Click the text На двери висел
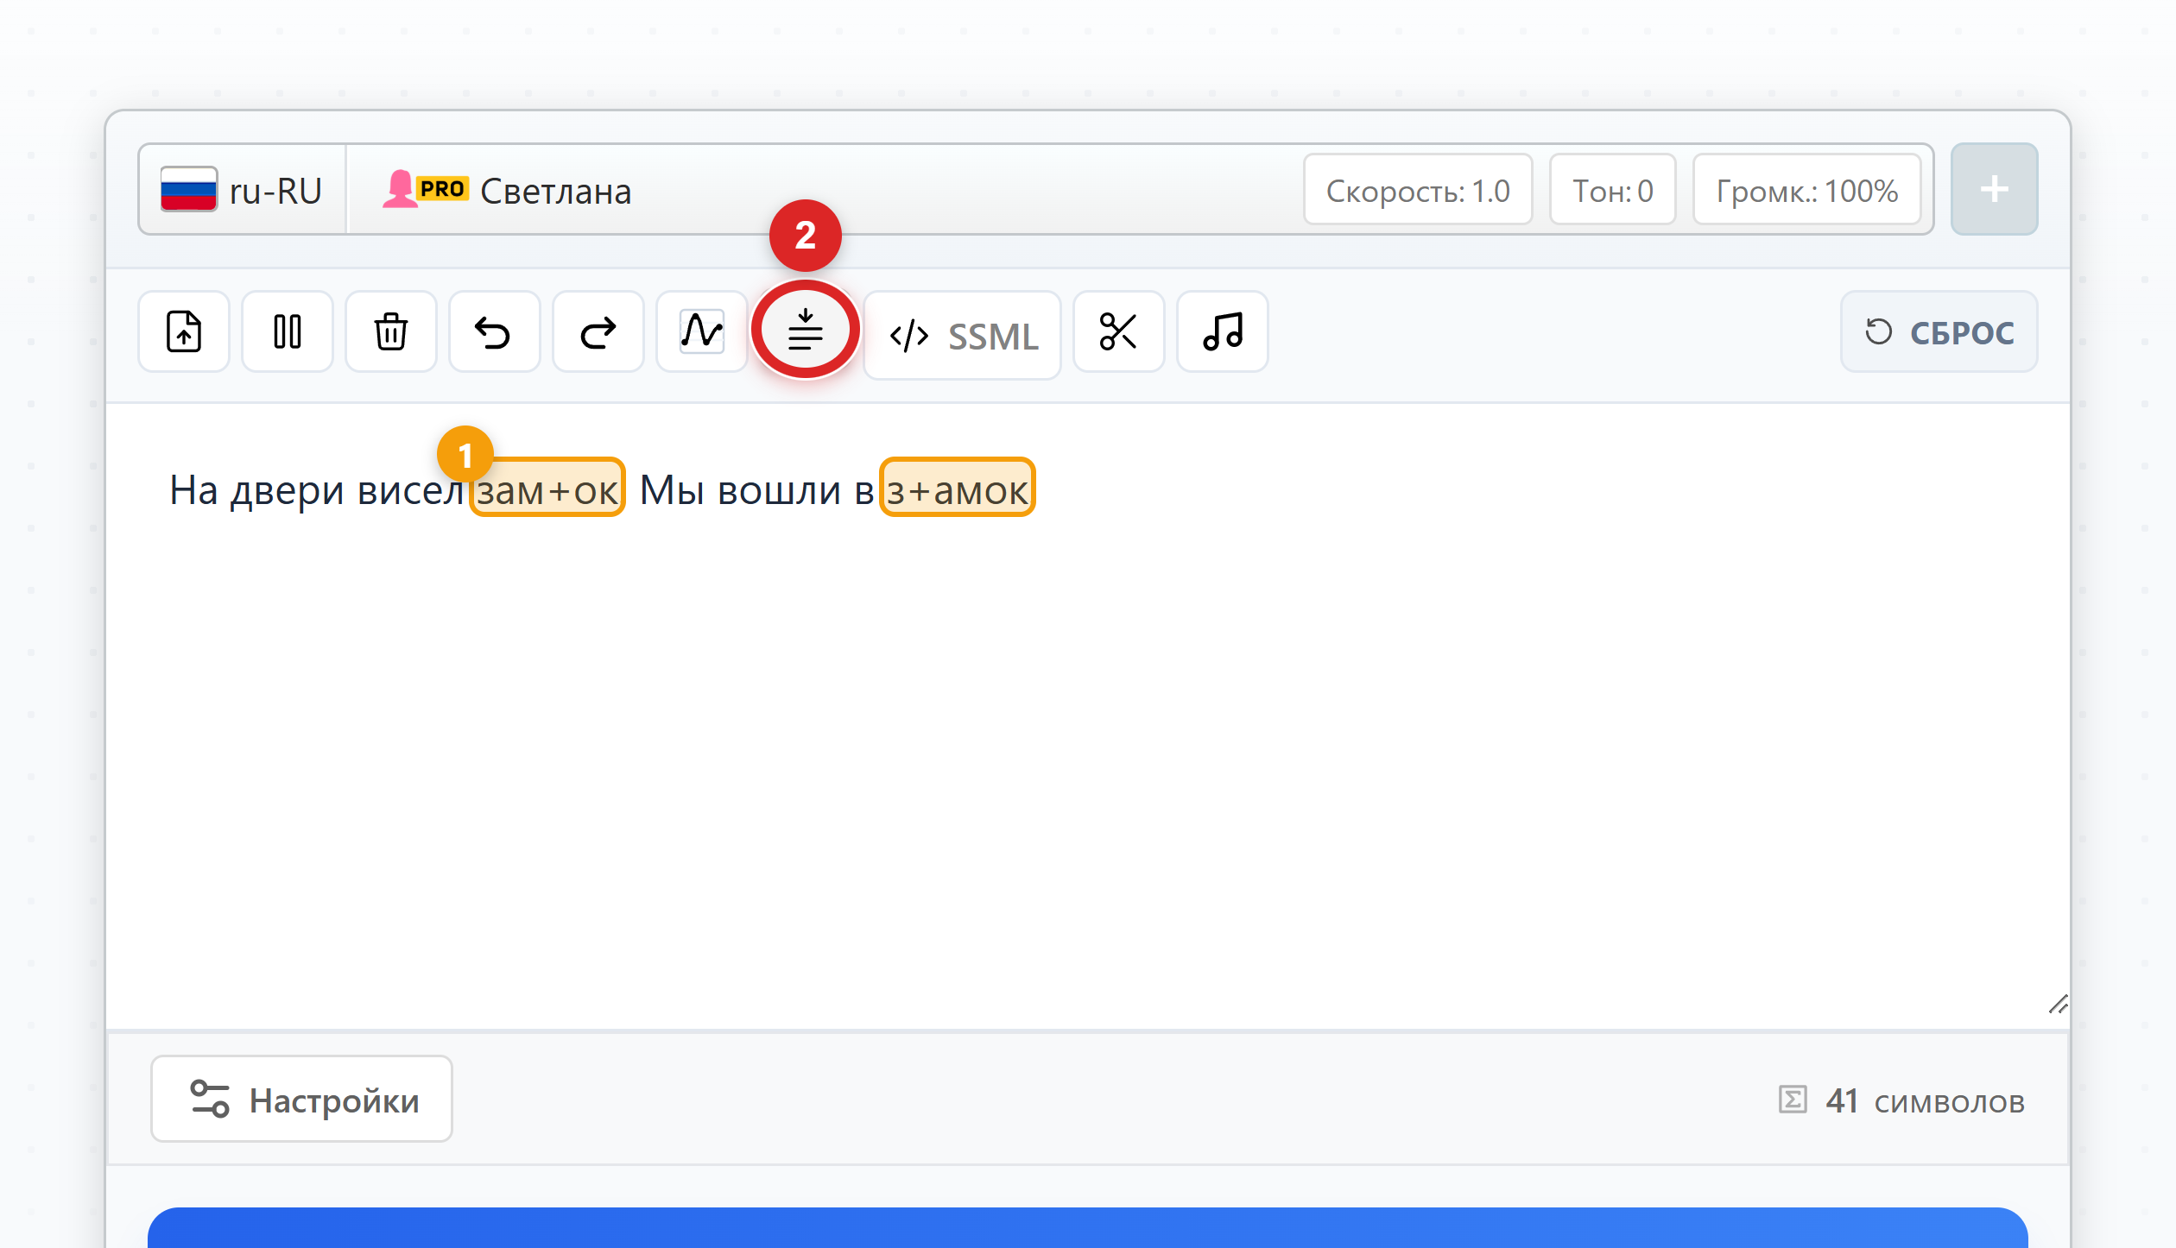This screenshot has width=2176, height=1248. pyautogui.click(x=317, y=490)
